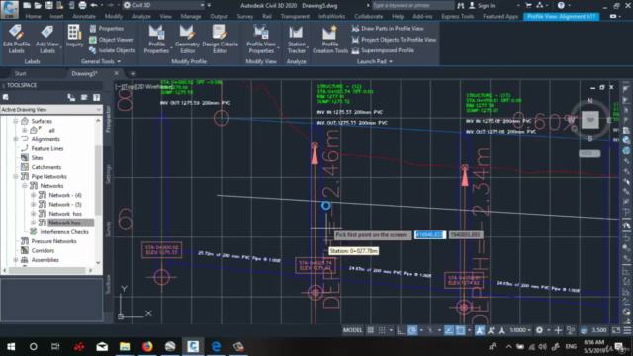The height and width of the screenshot is (356, 633).
Task: Expand Network - (4) node
Action: pos(33,195)
